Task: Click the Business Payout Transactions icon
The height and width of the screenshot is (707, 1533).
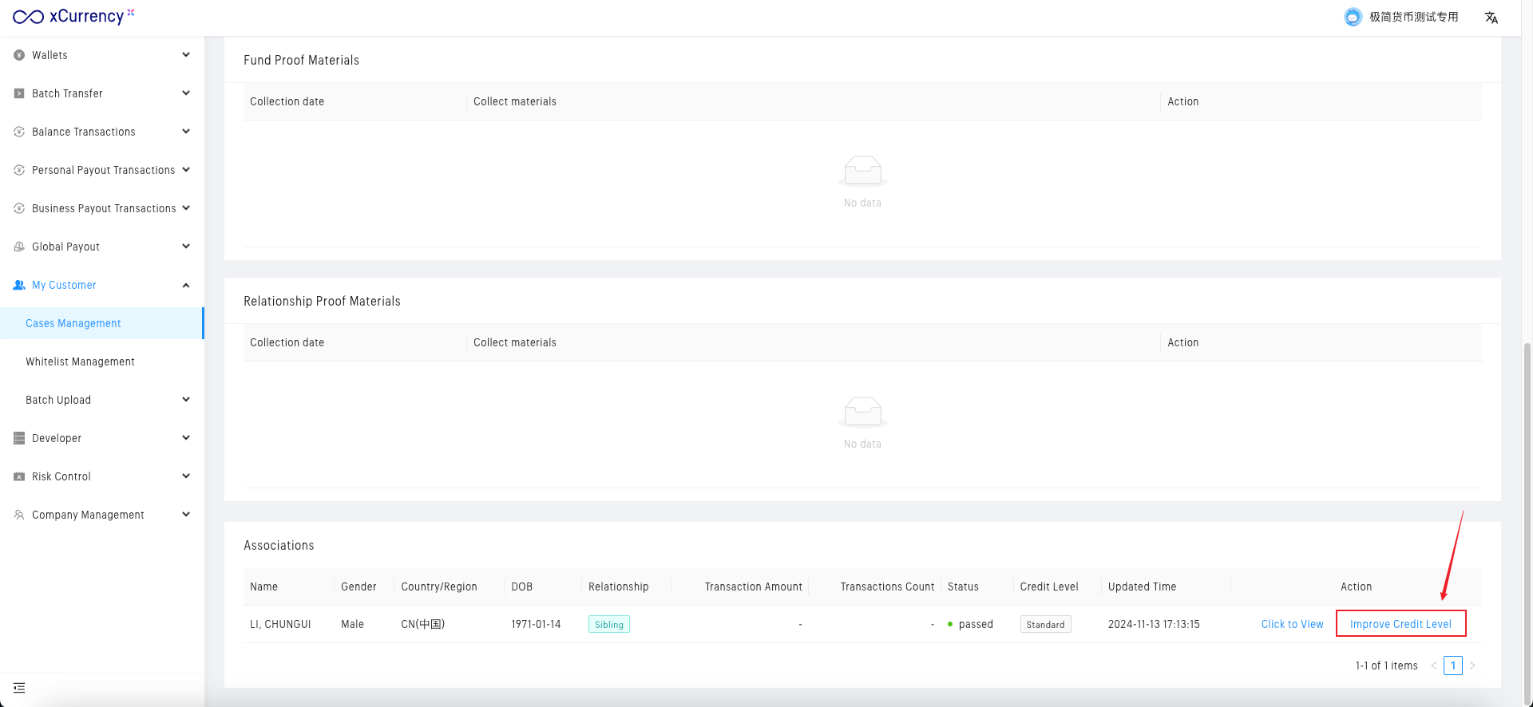Action: 19,208
